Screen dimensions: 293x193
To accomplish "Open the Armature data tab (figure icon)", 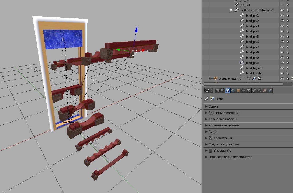I will coord(249,90).
